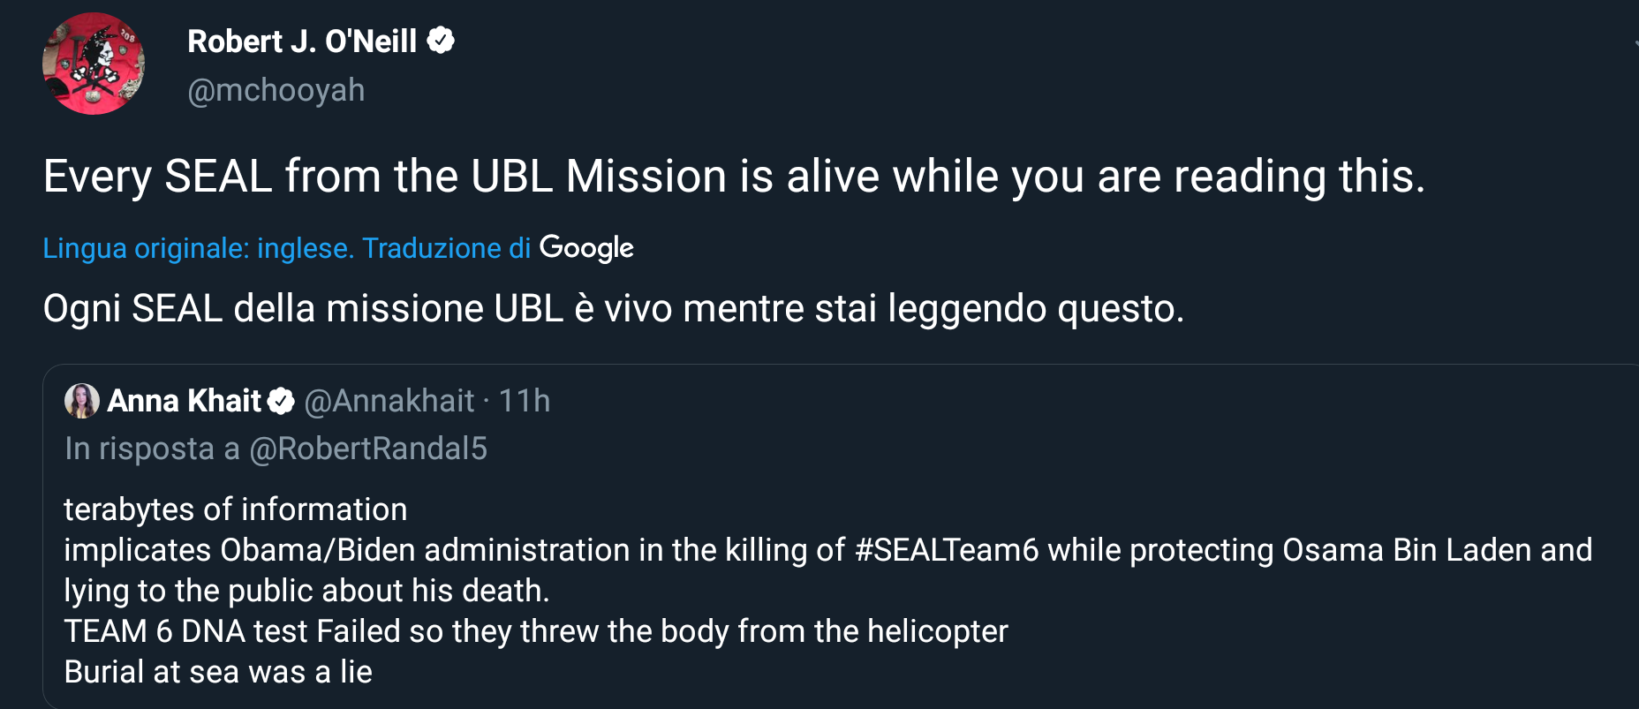
Task: Click the verified badge beside Robert J. O'Neill
Action: click(x=441, y=41)
